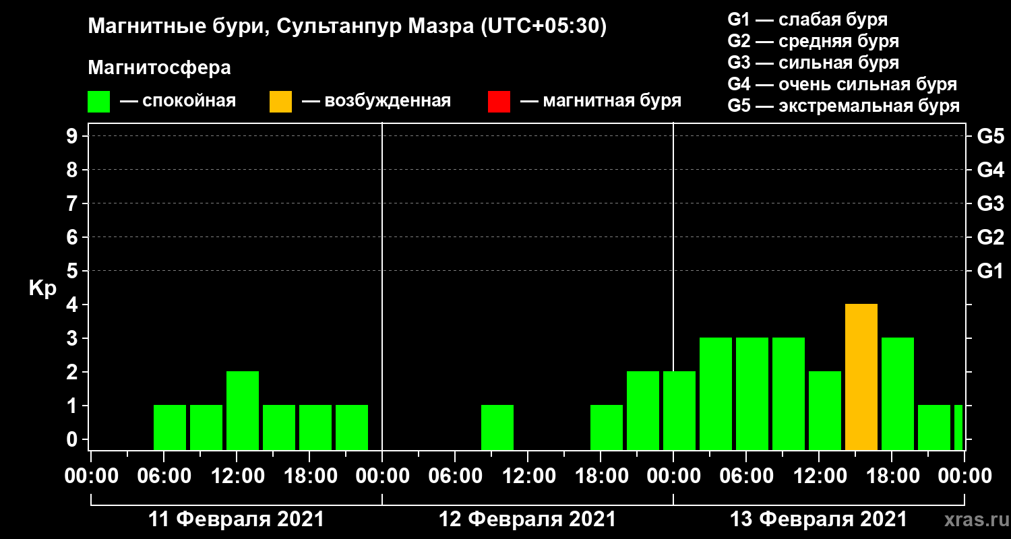Click the 'Магнитосфера' legend heading
This screenshot has width=1011, height=539.
coord(159,68)
